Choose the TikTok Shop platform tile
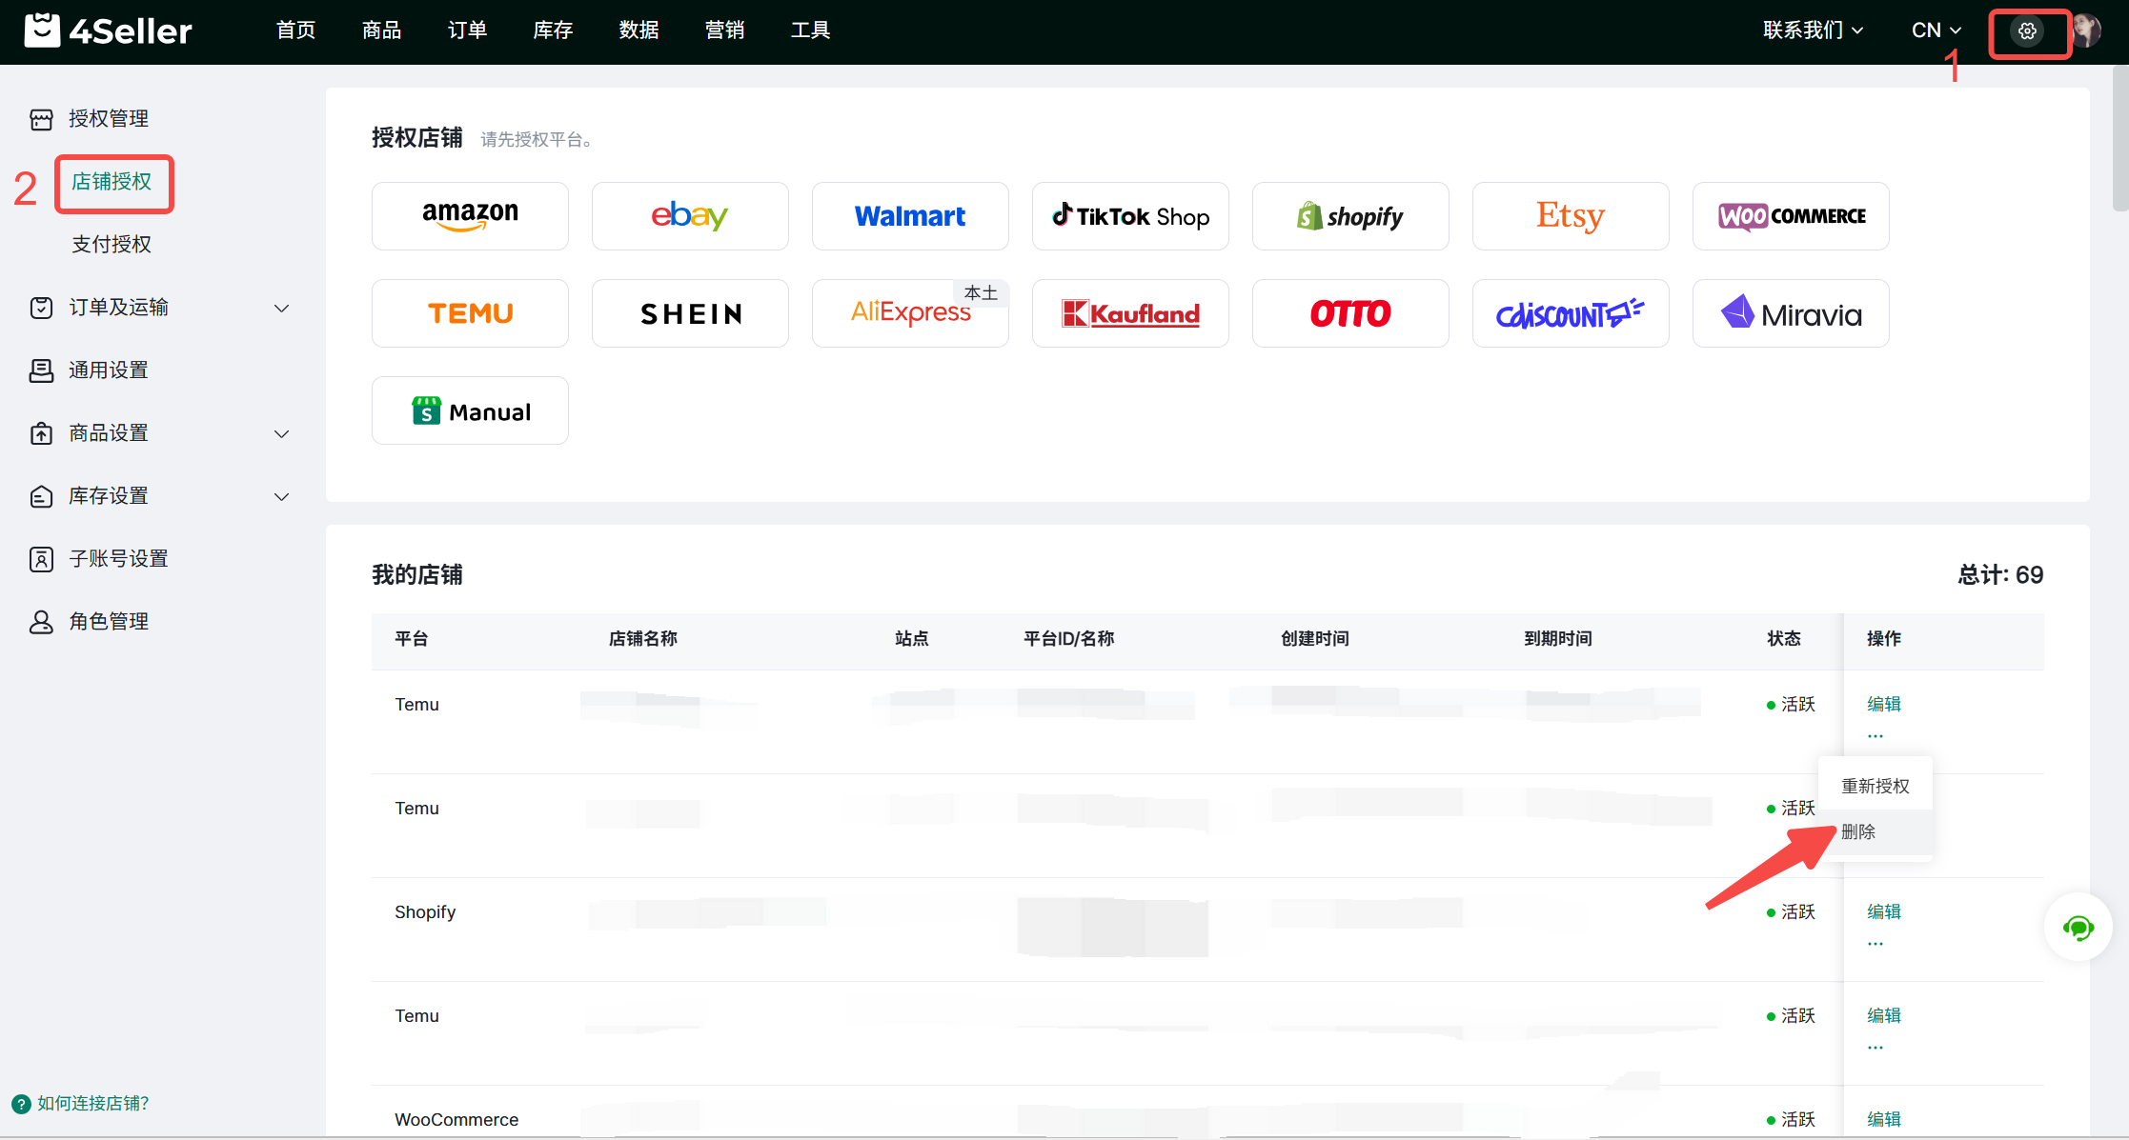Image resolution: width=2129 pixels, height=1140 pixels. coord(1130,216)
